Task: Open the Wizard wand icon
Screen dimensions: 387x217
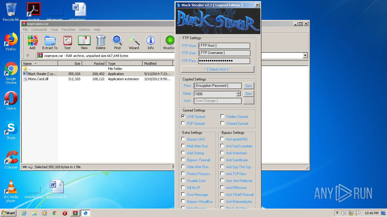Action: pyautogui.click(x=134, y=42)
